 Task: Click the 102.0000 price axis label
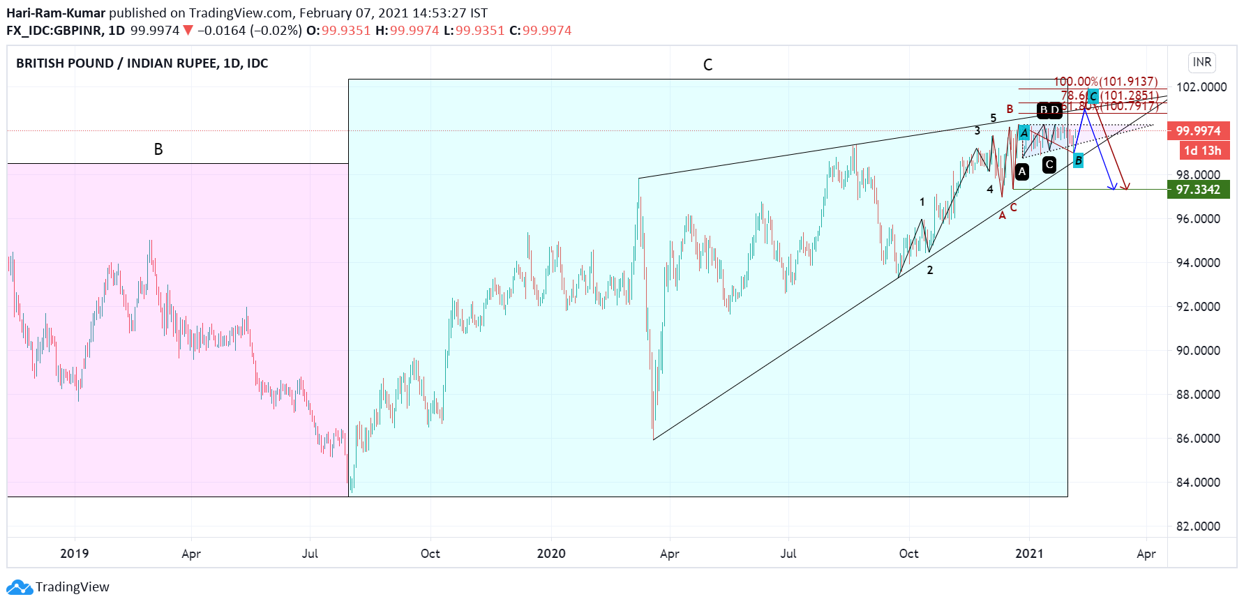[x=1201, y=87]
